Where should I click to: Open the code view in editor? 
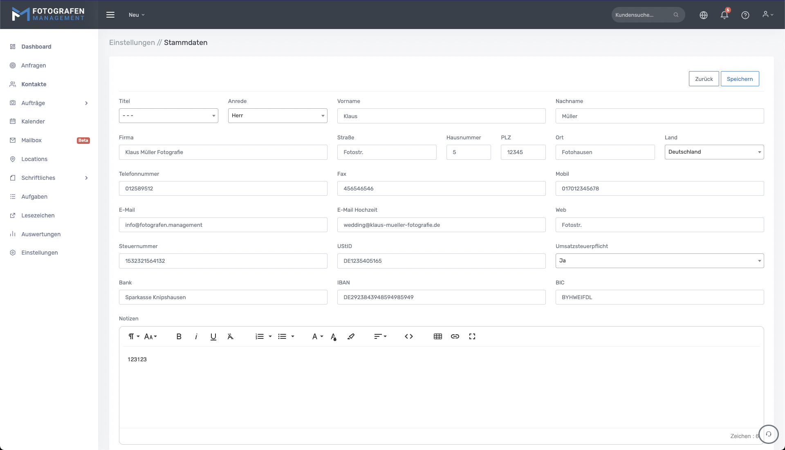408,336
